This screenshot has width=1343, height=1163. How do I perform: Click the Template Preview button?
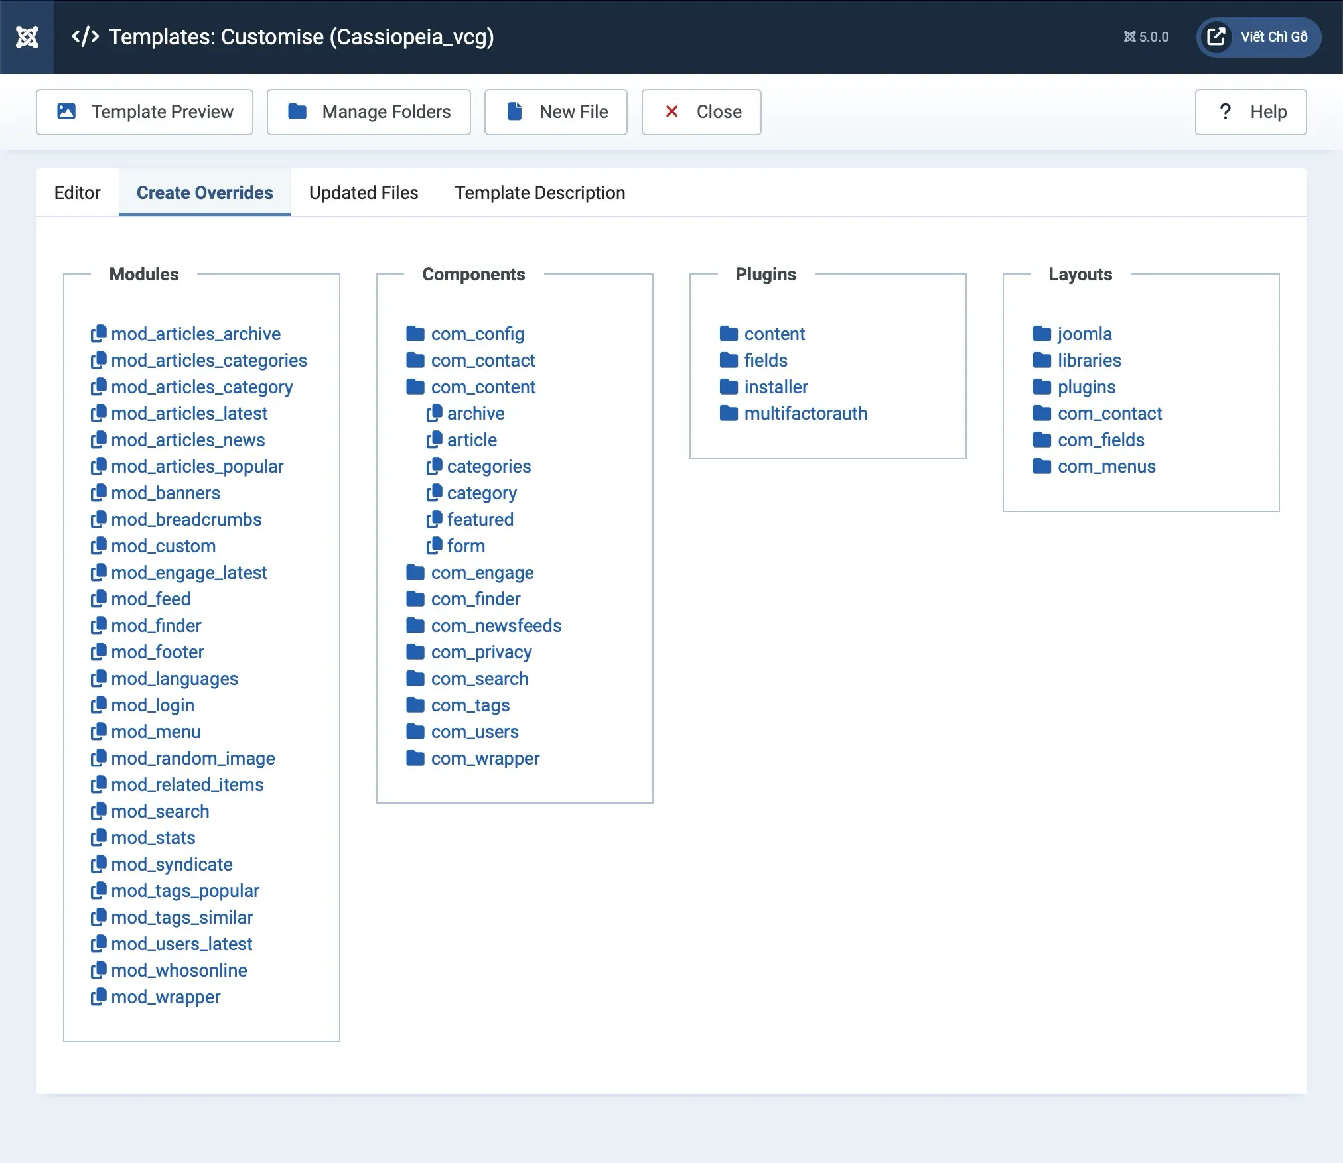click(145, 111)
